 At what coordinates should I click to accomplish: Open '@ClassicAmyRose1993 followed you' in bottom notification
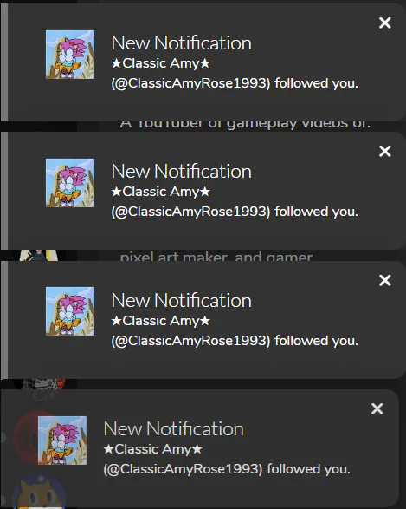tap(227, 469)
